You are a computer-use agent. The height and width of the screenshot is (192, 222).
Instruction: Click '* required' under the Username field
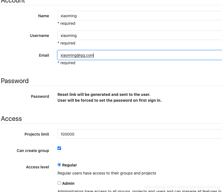[66, 43]
